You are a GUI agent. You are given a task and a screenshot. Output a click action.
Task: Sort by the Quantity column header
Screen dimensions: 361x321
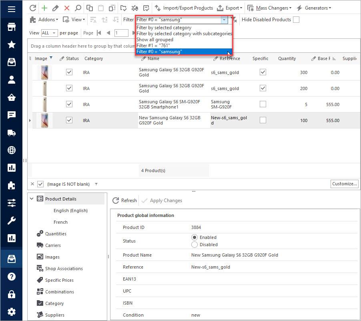click(287, 58)
